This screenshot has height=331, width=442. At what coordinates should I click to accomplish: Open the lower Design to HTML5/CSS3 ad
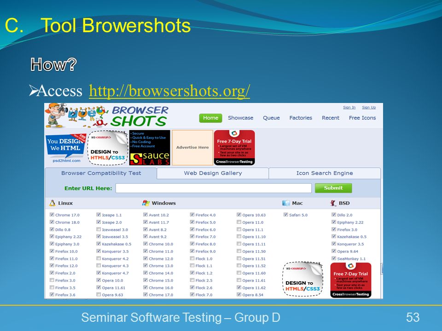pyautogui.click(x=303, y=279)
